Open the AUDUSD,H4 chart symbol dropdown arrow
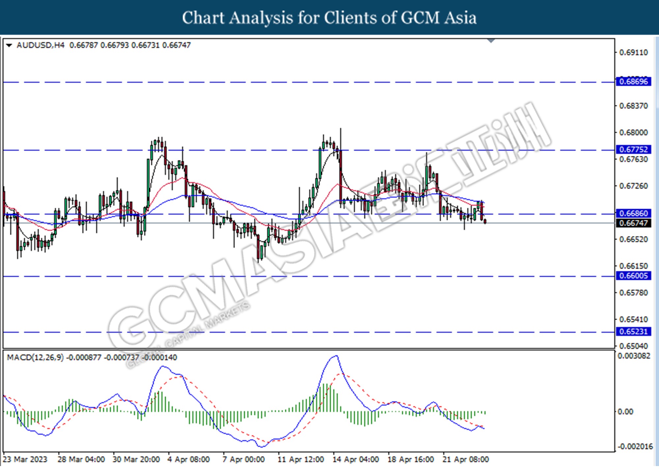The width and height of the screenshot is (659, 470). (9, 45)
